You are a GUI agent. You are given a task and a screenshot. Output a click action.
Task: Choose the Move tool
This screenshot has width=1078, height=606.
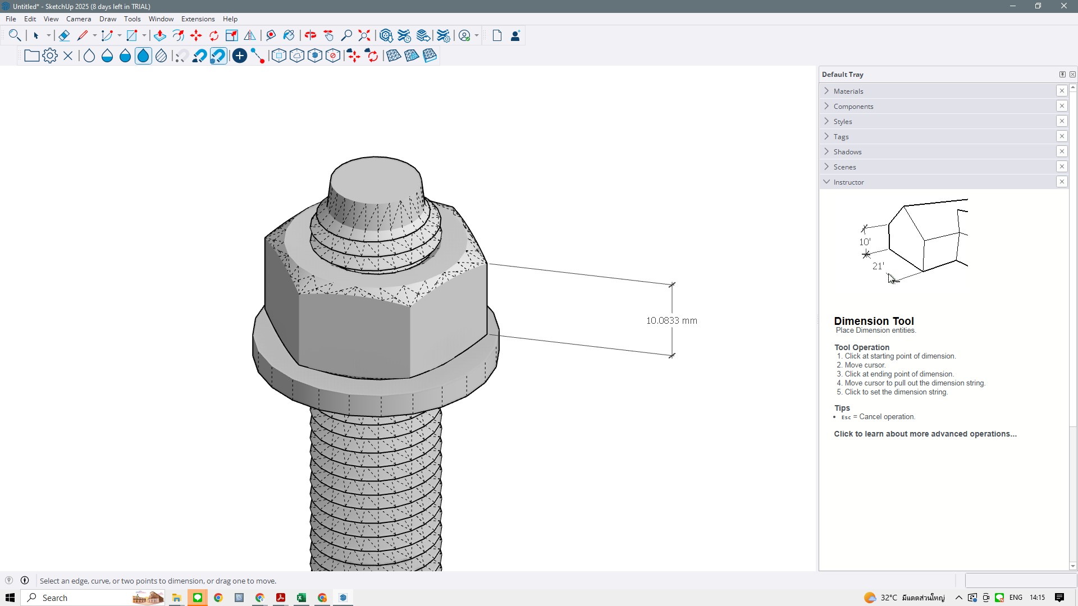coord(196,36)
